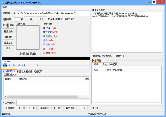
Task: Click the media player play button
Action: (5, 65)
